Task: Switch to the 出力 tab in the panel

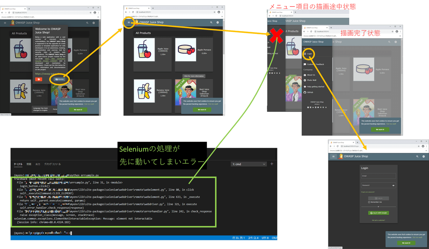Action: [38, 164]
